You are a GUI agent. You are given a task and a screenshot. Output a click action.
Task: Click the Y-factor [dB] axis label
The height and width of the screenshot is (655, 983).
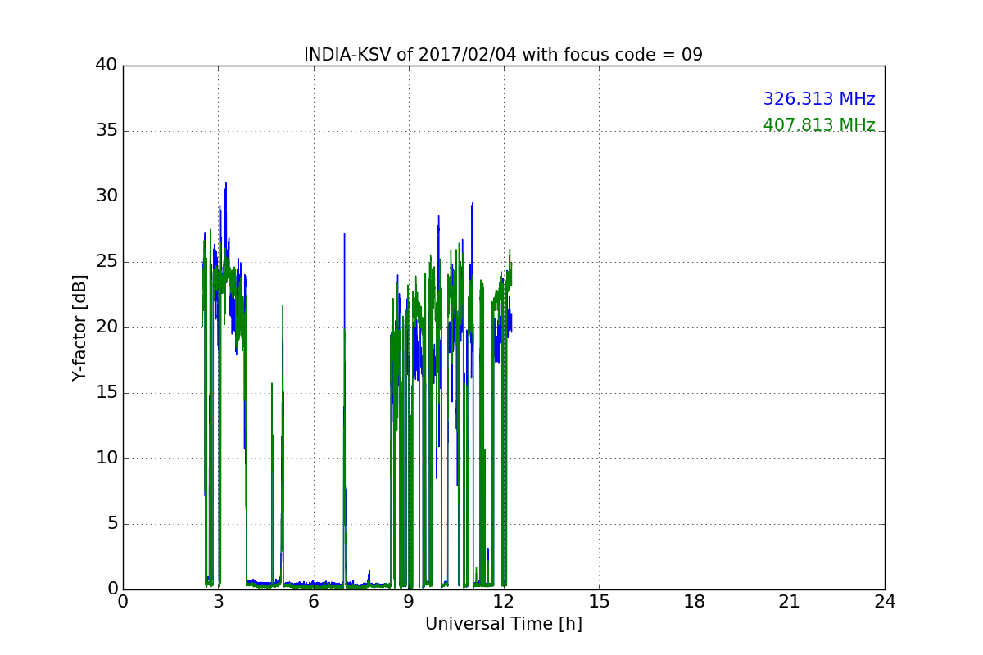[x=79, y=327]
